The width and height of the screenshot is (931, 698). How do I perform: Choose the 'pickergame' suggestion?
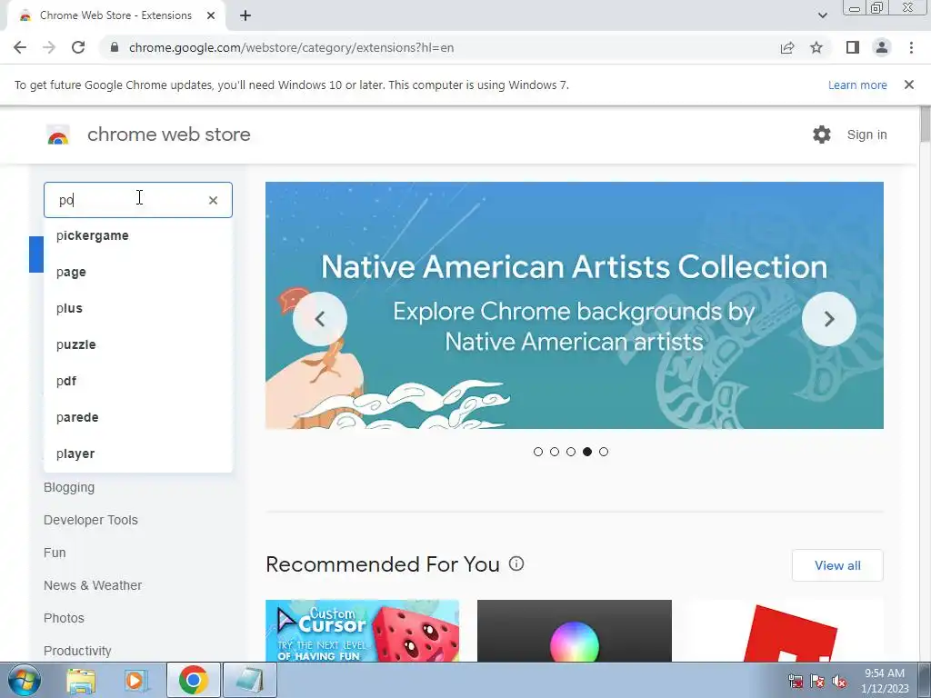pyautogui.click(x=138, y=235)
